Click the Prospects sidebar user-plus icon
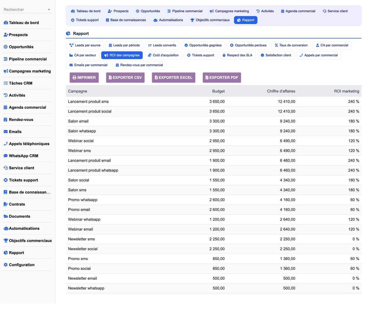 tap(6, 35)
